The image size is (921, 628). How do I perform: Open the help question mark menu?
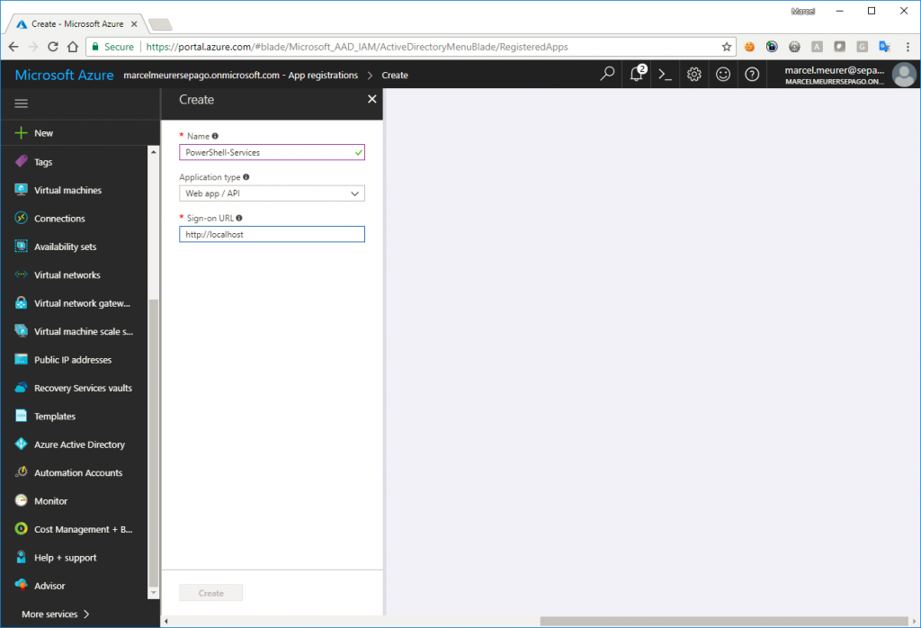(752, 75)
